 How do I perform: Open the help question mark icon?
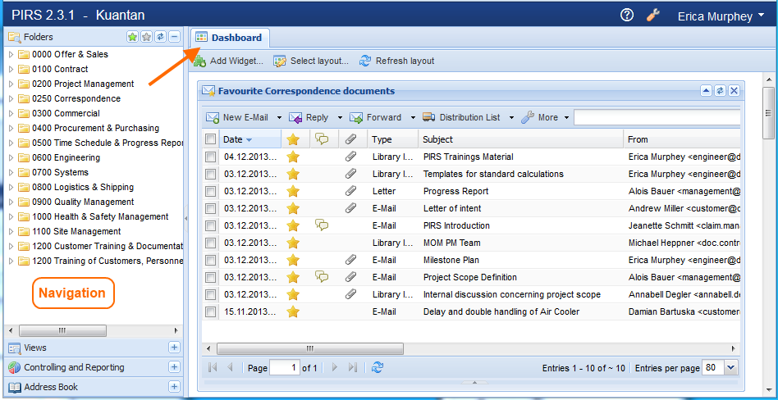[627, 16]
